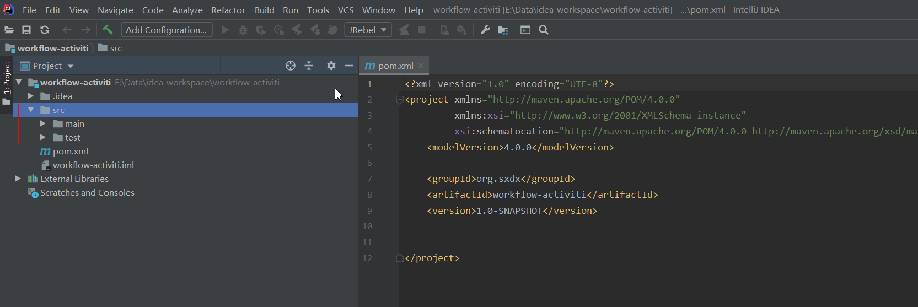Click the Project Settings wrench icon
This screenshot has width=918, height=307.
485,30
